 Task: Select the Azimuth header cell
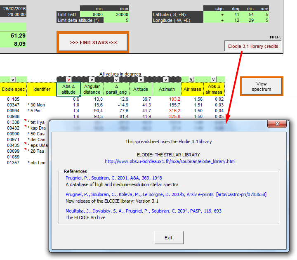click(167, 89)
